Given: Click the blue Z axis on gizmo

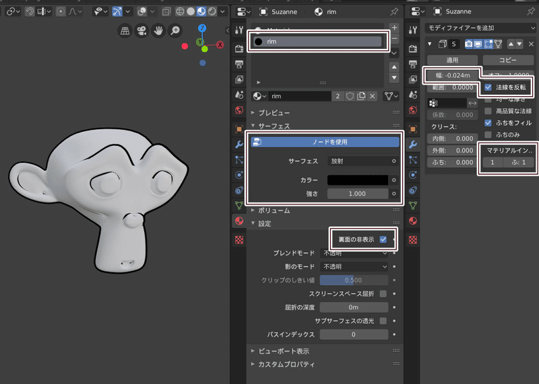Looking at the screenshot, I should point(202,28).
